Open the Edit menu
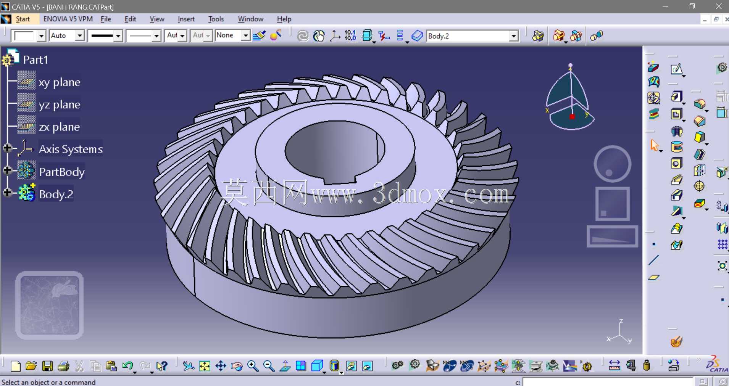Viewport: 729px width, 386px height. coord(130,19)
